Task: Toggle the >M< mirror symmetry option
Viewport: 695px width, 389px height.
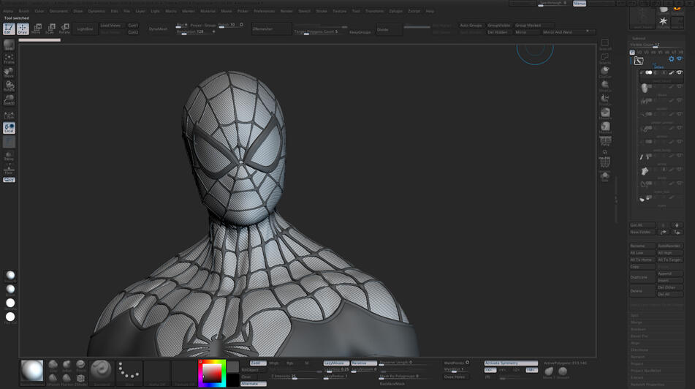Action: [x=531, y=370]
